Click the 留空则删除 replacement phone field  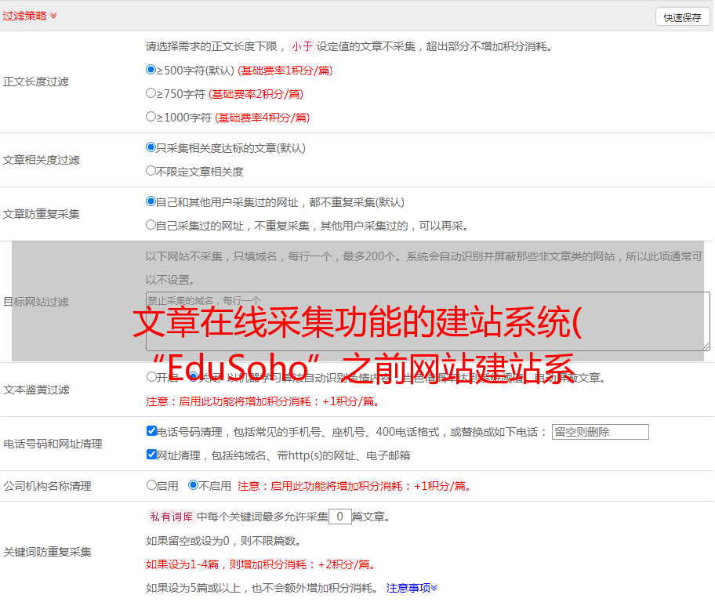click(x=600, y=432)
